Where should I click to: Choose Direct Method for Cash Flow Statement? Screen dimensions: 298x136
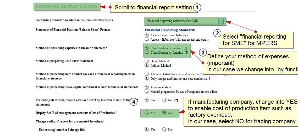(x=146, y=61)
